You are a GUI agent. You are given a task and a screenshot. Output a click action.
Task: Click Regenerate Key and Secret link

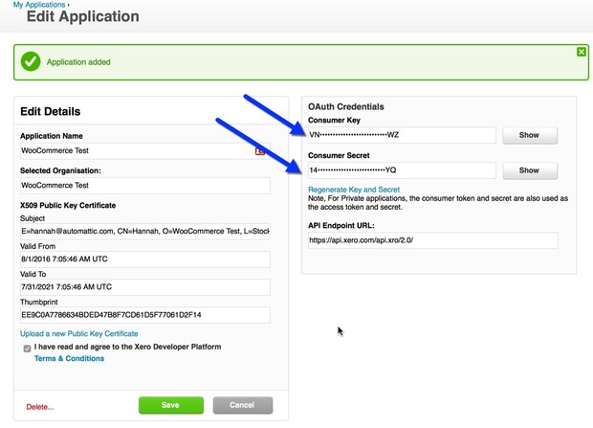[354, 190]
